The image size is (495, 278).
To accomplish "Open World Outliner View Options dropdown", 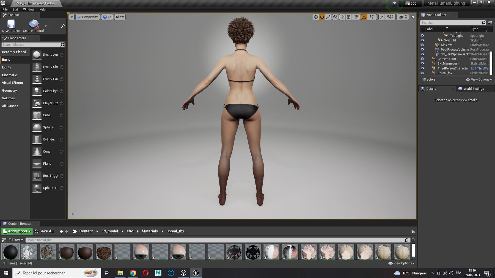I will coord(479,80).
